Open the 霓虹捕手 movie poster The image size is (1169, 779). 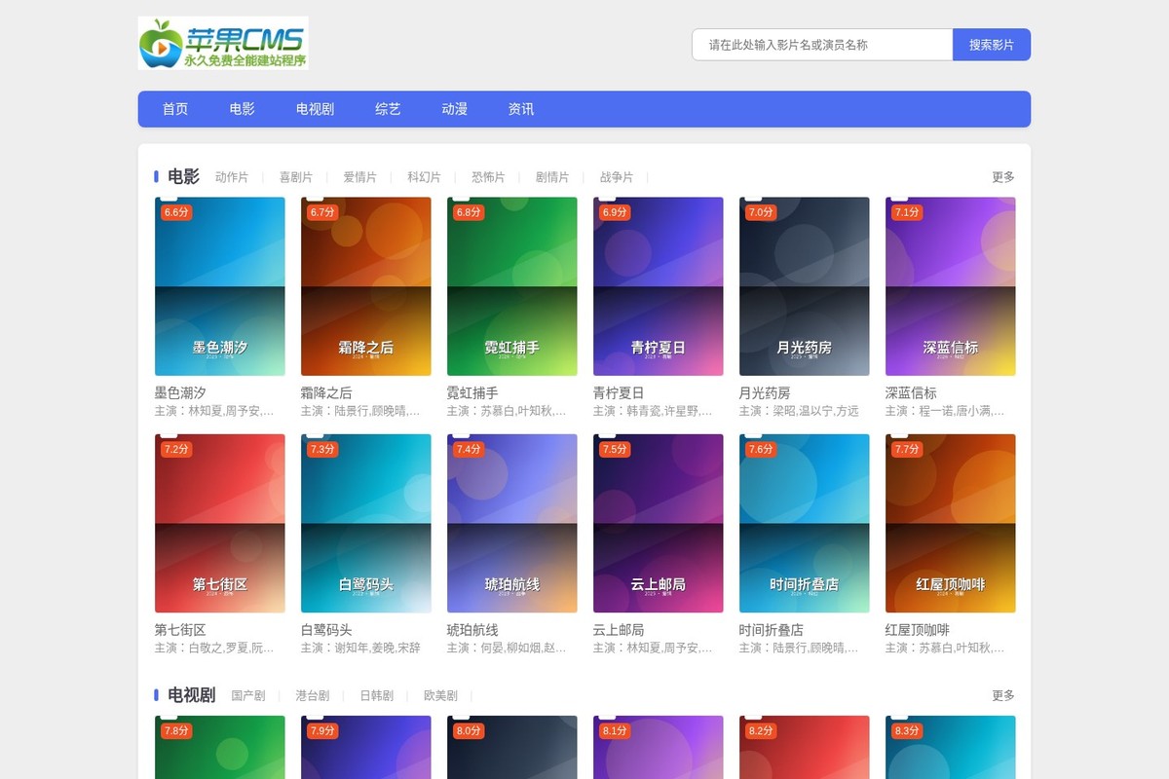tap(512, 286)
